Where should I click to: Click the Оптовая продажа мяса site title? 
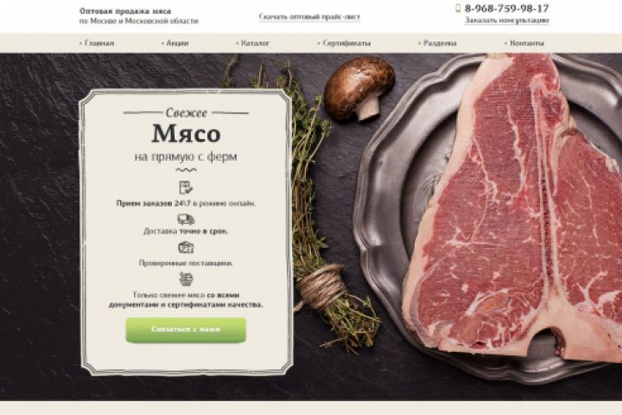click(125, 11)
